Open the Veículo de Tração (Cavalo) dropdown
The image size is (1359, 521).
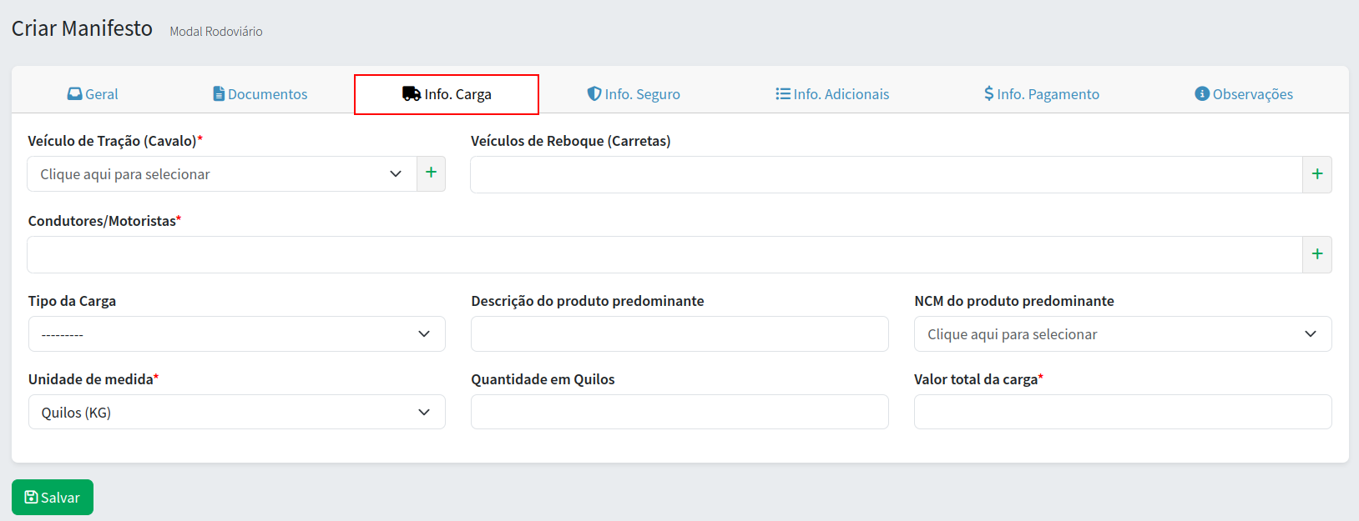(x=222, y=174)
